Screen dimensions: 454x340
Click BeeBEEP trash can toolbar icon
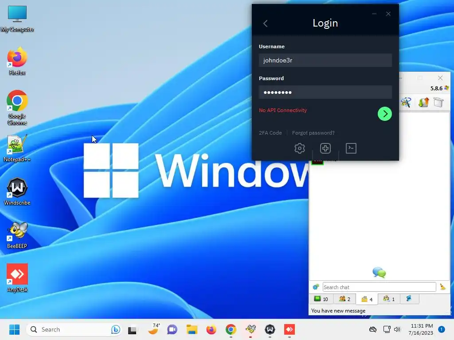click(x=438, y=102)
